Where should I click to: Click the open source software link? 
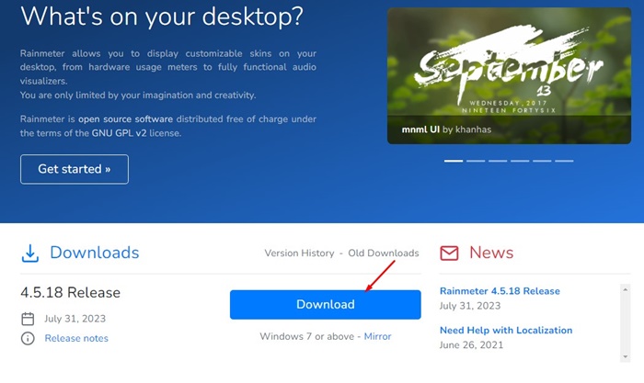125,119
